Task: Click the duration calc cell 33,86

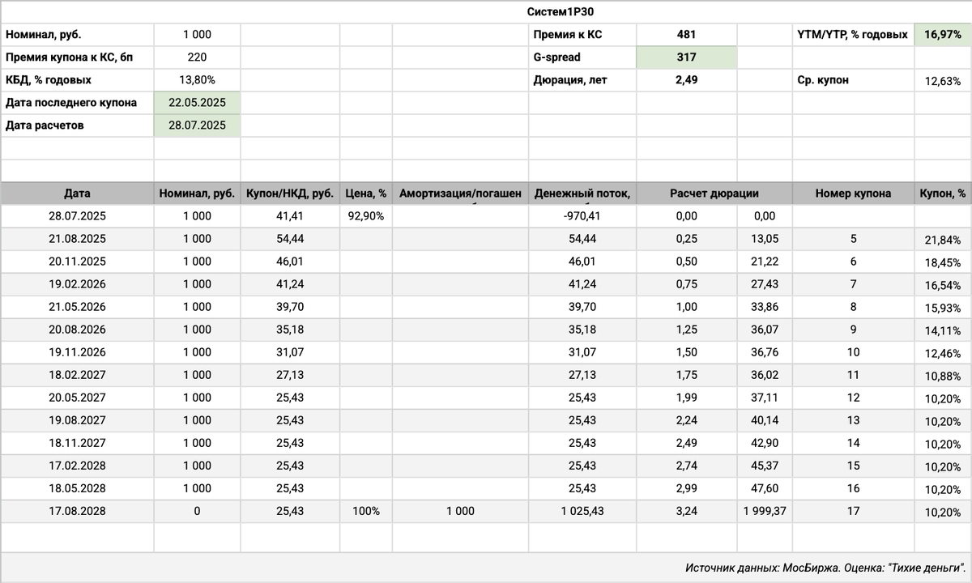Action: pos(764,307)
